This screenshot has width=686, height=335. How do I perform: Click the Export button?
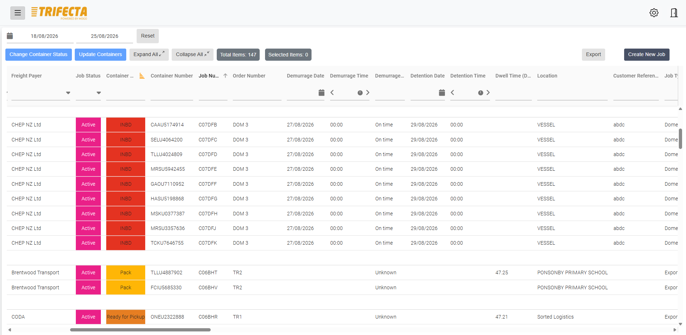pyautogui.click(x=593, y=55)
